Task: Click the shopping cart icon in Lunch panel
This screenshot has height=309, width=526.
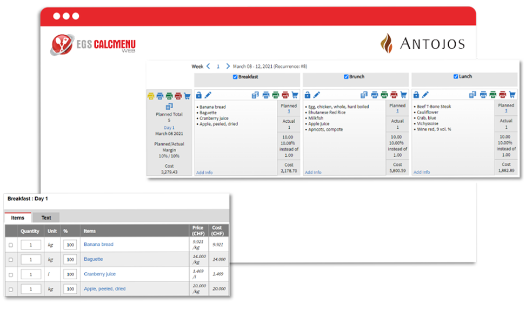Action: (512, 95)
